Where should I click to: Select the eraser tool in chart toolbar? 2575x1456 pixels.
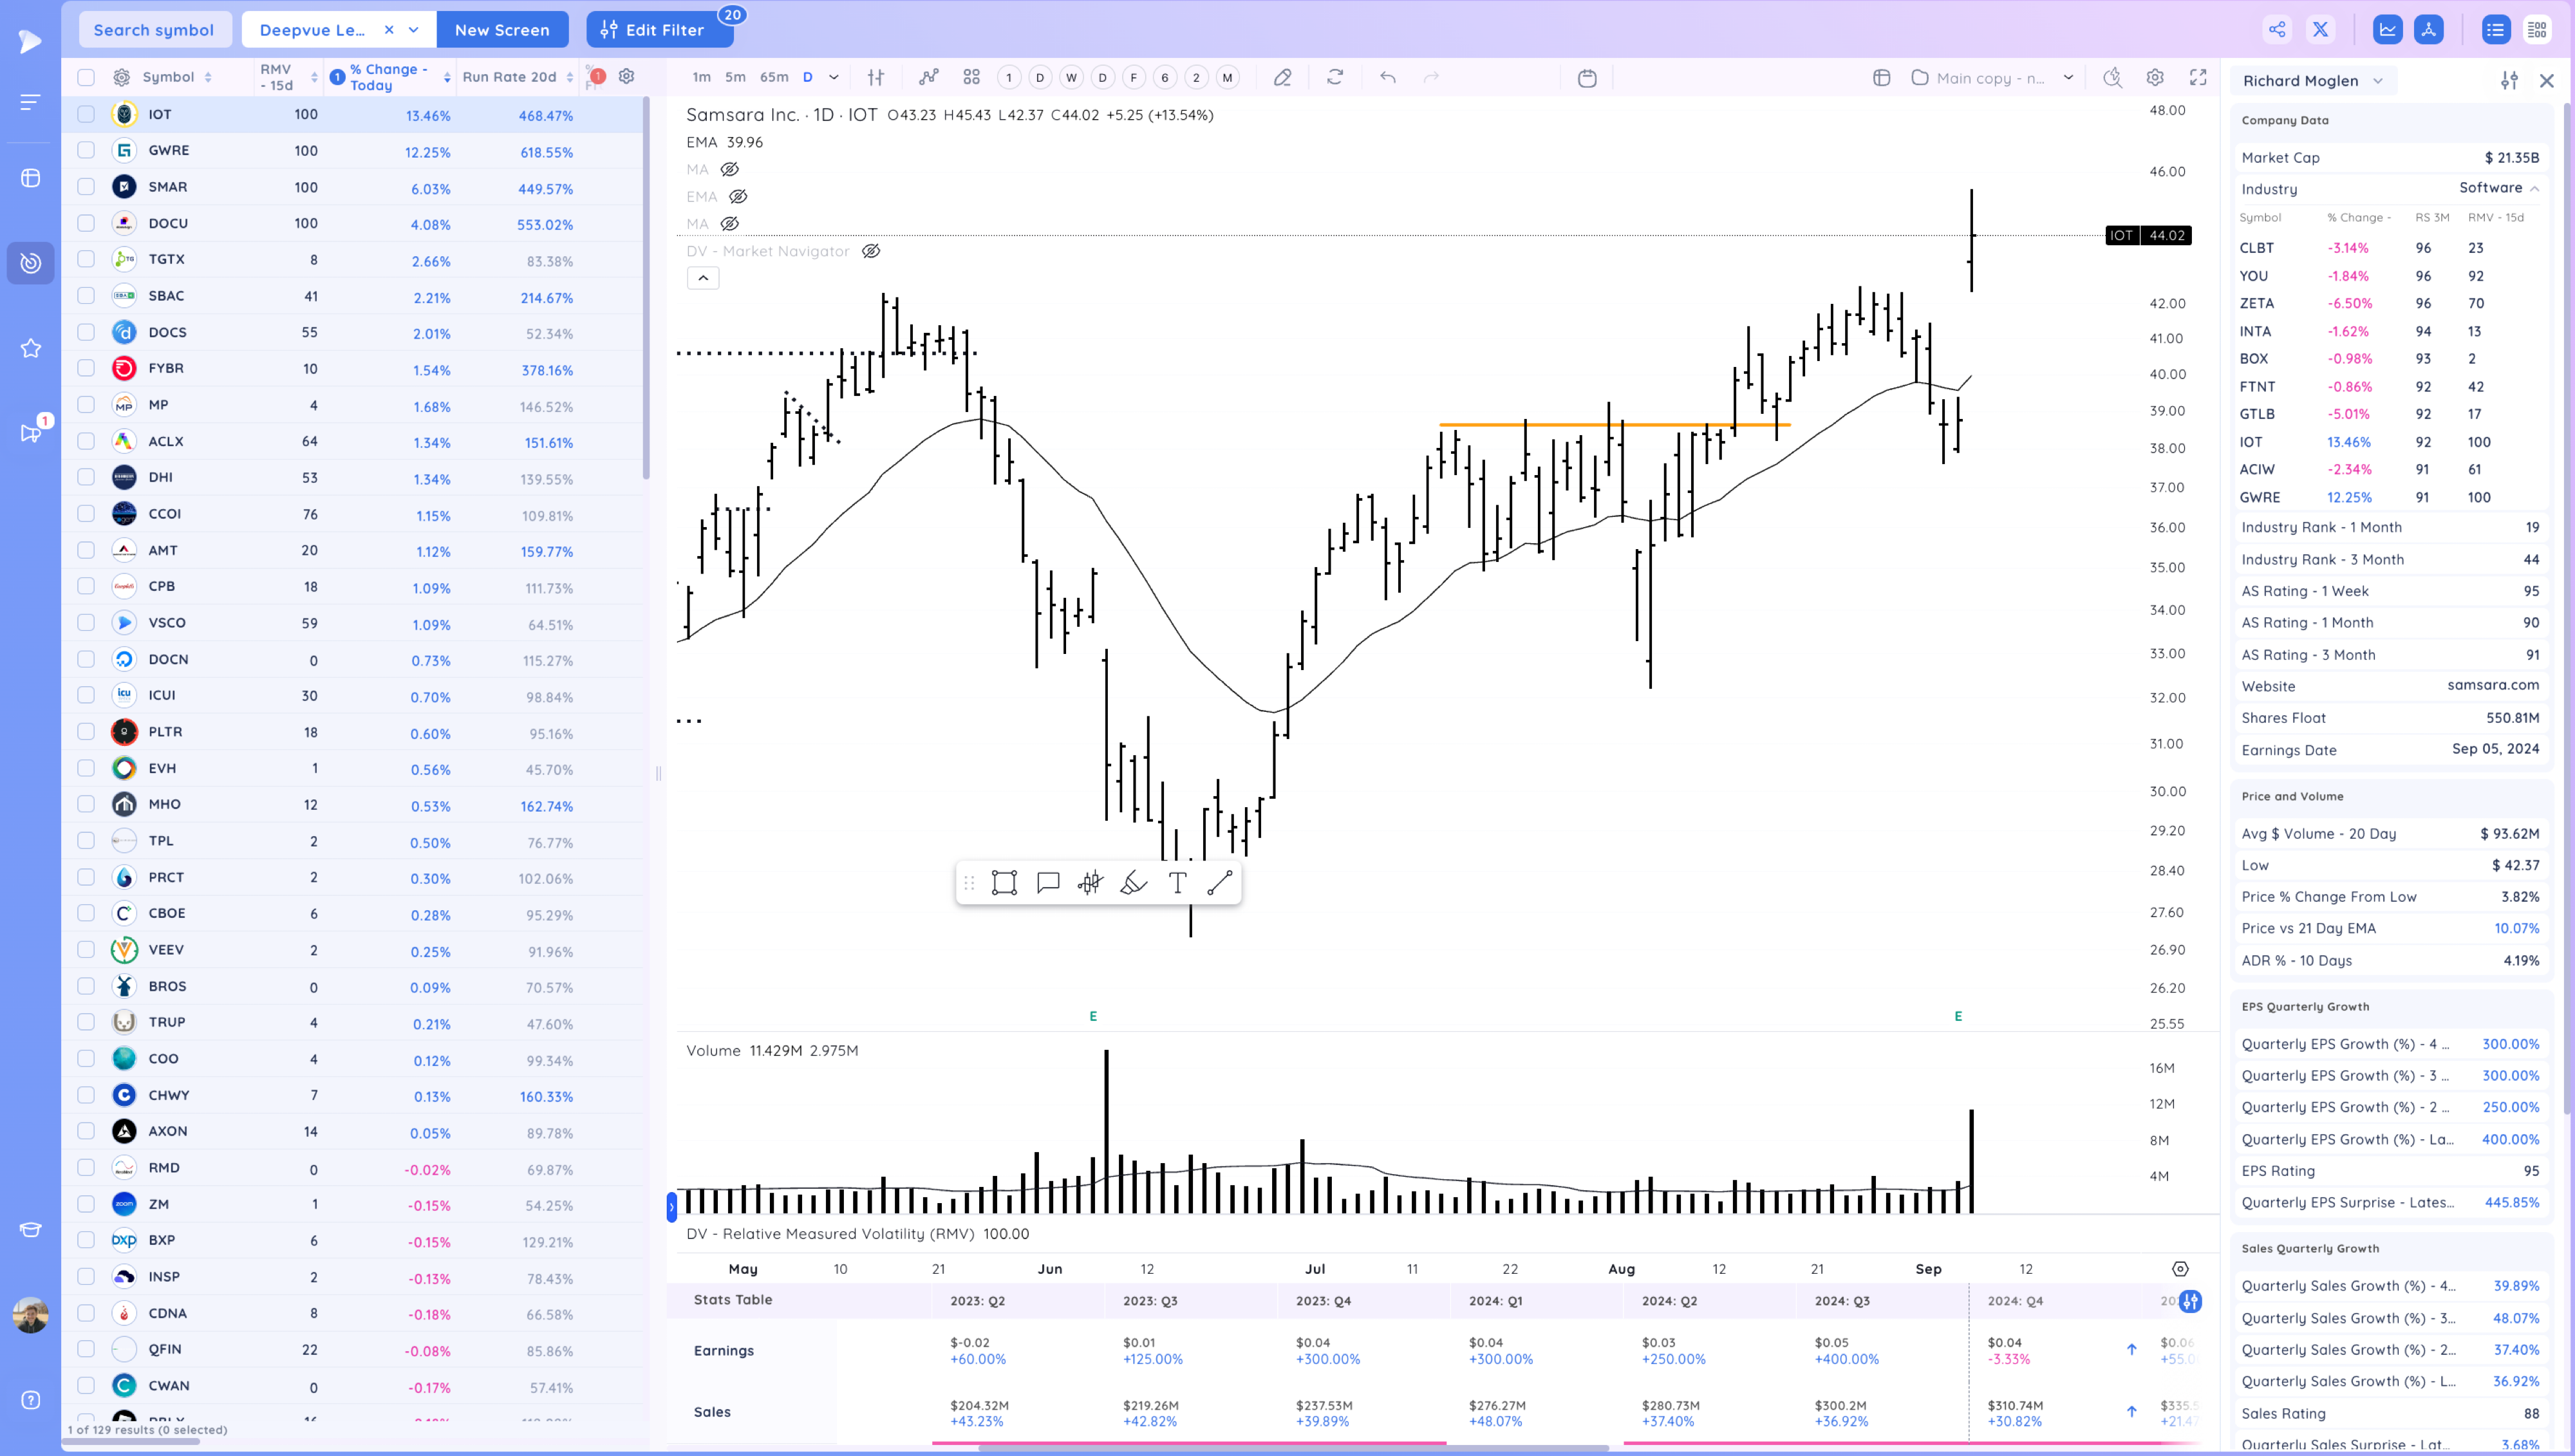[x=1282, y=77]
